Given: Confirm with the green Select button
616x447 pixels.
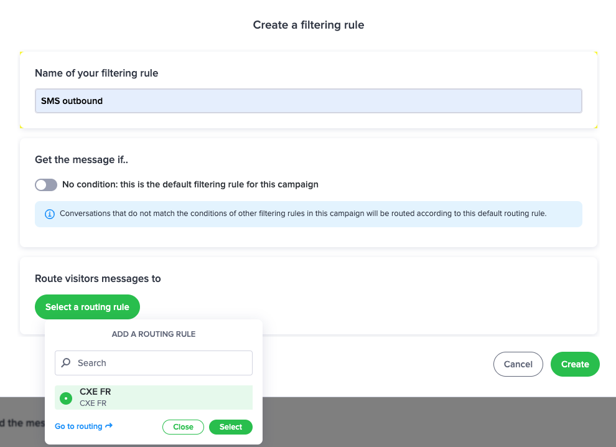Looking at the screenshot, I should pyautogui.click(x=231, y=427).
